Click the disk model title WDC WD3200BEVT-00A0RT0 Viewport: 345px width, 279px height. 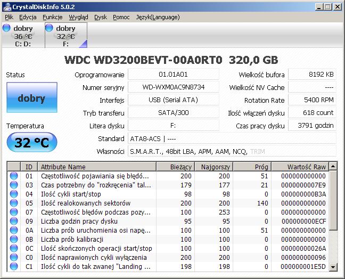143,60
